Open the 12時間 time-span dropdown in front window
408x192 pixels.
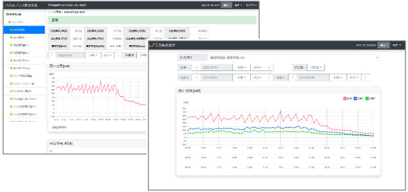point(316,67)
